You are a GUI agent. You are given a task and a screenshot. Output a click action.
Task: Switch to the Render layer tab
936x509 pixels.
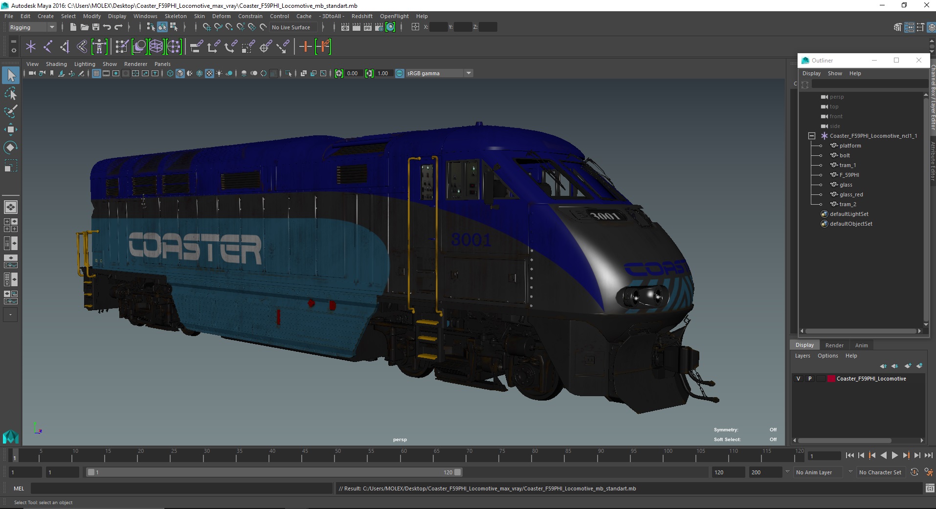pyautogui.click(x=834, y=345)
